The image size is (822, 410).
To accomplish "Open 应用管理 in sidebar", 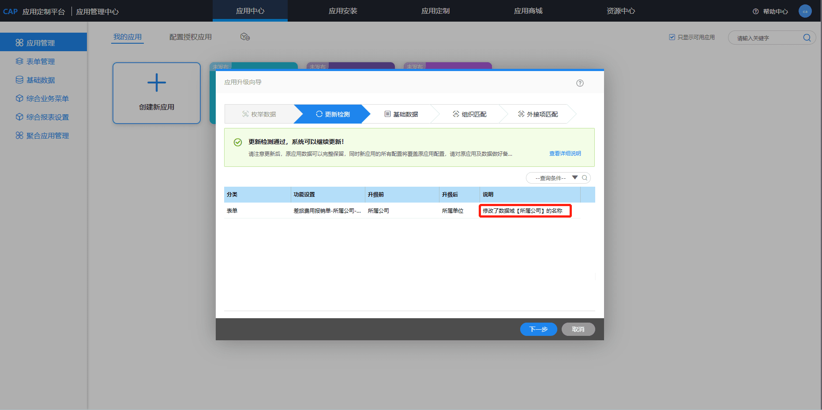I will (x=43, y=42).
